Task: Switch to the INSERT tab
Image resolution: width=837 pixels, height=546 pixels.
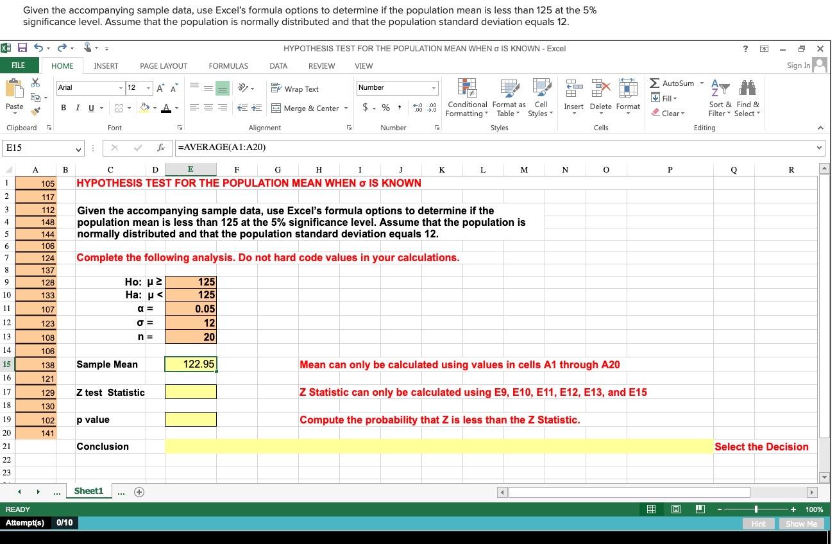Action: pos(106,66)
